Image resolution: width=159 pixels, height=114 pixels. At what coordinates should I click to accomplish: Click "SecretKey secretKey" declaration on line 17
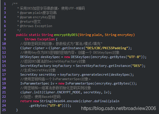38,75
